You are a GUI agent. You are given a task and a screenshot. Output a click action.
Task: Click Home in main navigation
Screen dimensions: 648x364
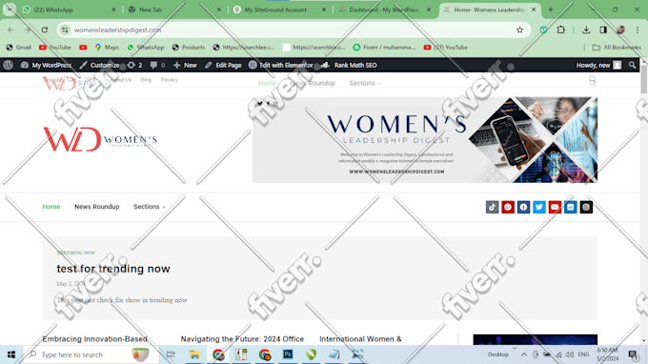click(x=51, y=207)
